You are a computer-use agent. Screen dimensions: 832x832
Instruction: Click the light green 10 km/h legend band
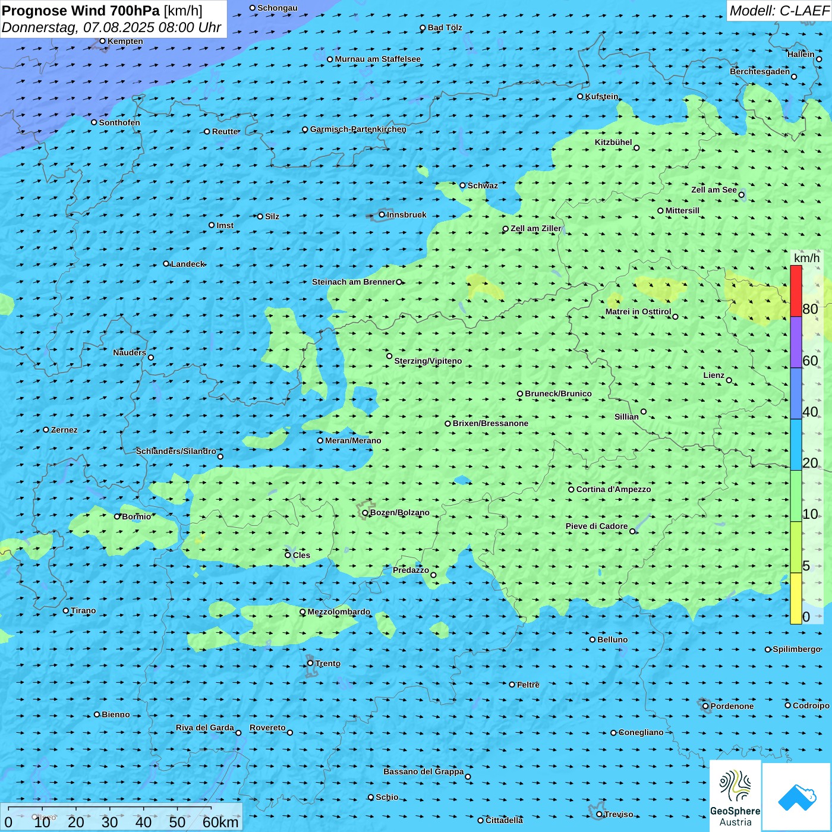coord(796,496)
